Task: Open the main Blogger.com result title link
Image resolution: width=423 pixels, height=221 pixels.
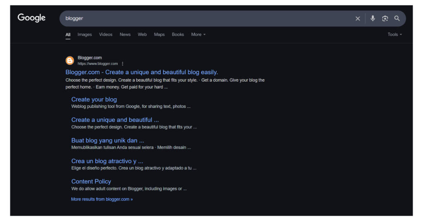Action: coord(142,72)
